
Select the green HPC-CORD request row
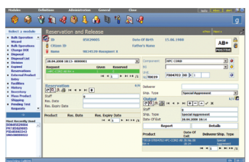92,71
